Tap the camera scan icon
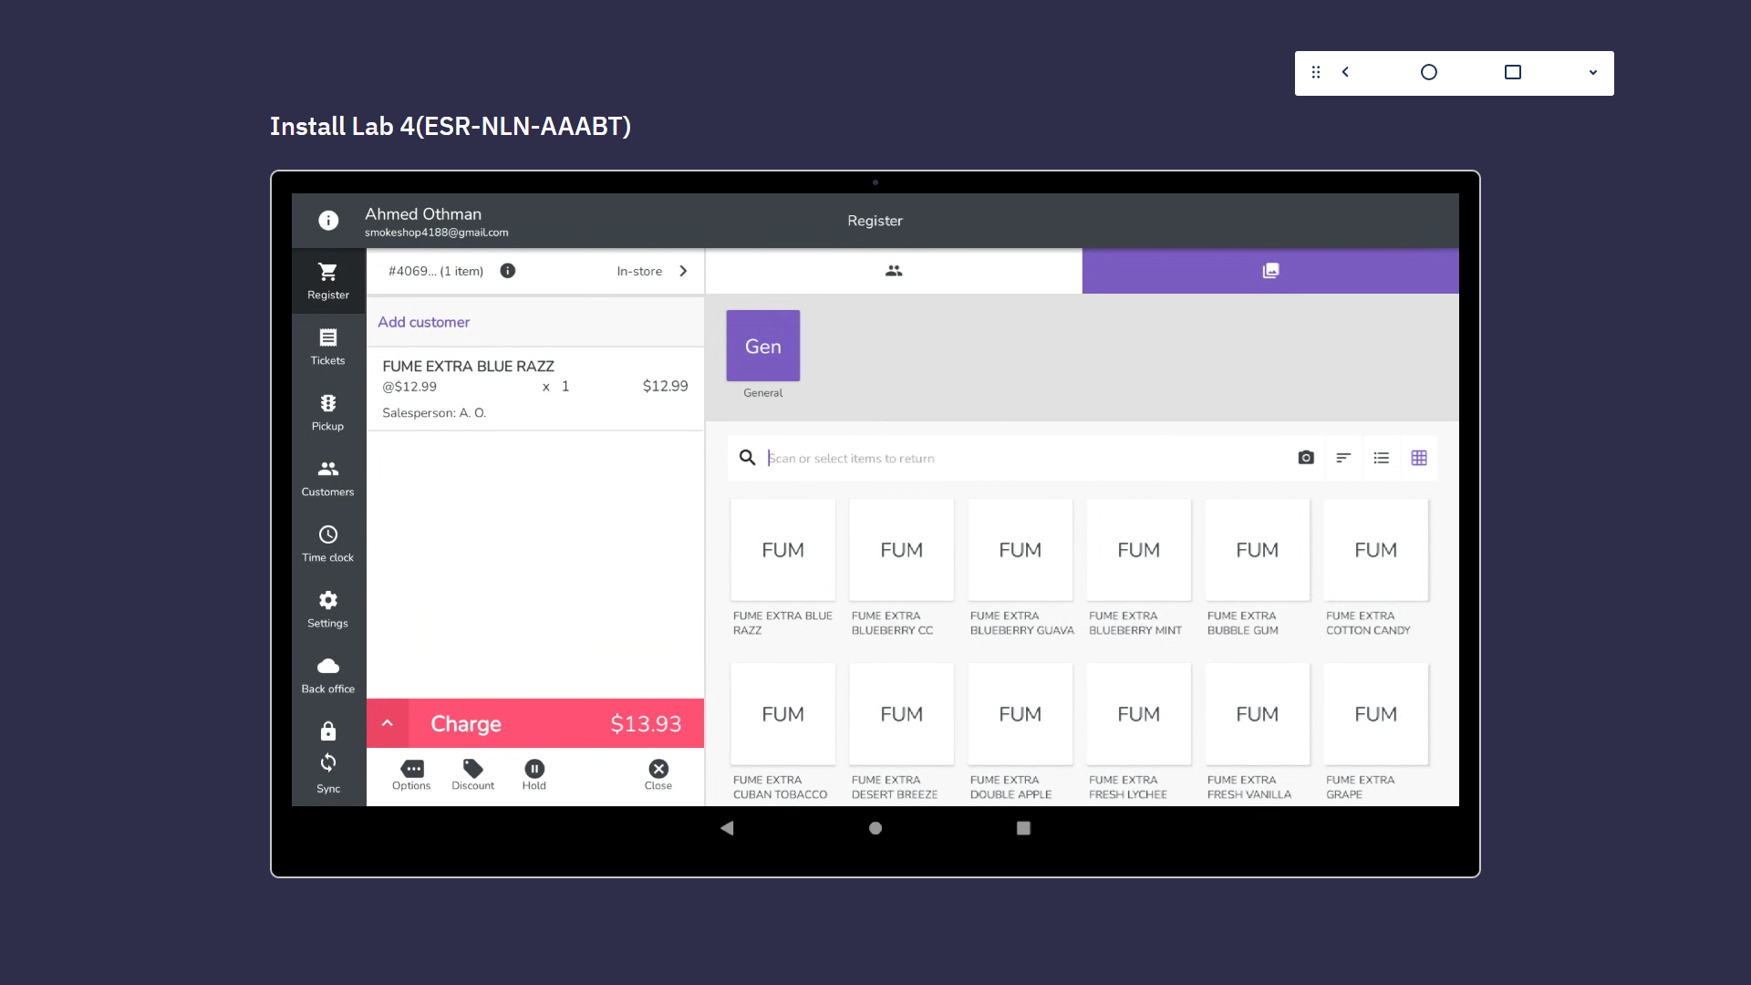The height and width of the screenshot is (985, 1751). click(x=1306, y=458)
